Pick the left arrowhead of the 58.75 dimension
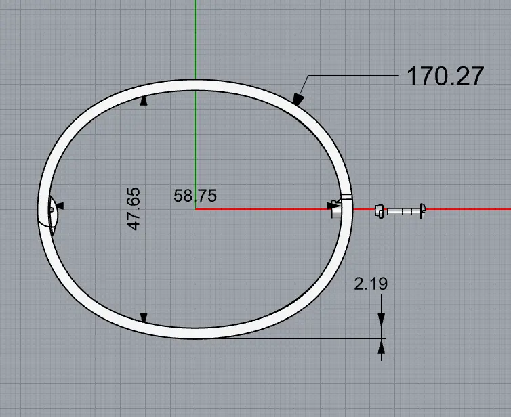The width and height of the screenshot is (511, 417). pyautogui.click(x=59, y=207)
